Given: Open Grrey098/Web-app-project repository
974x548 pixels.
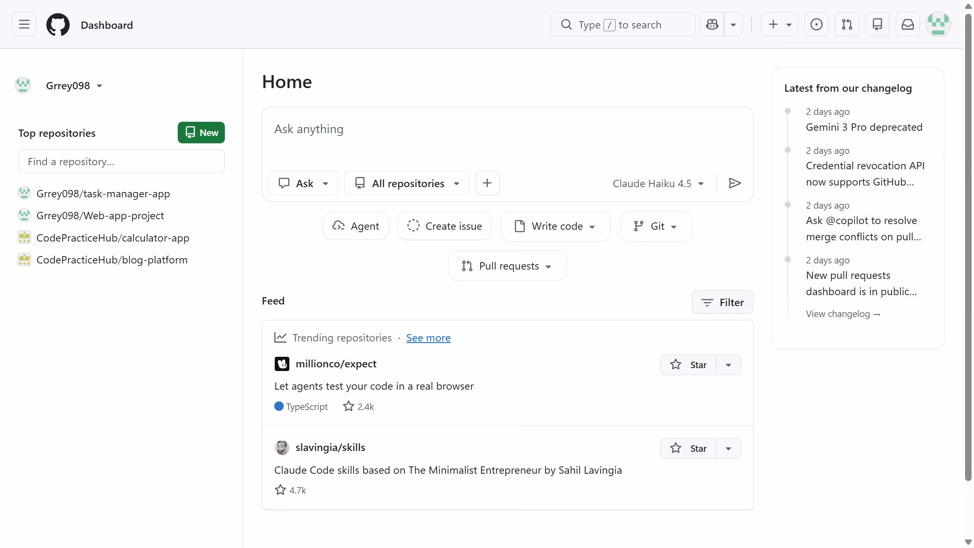Looking at the screenshot, I should (x=100, y=216).
